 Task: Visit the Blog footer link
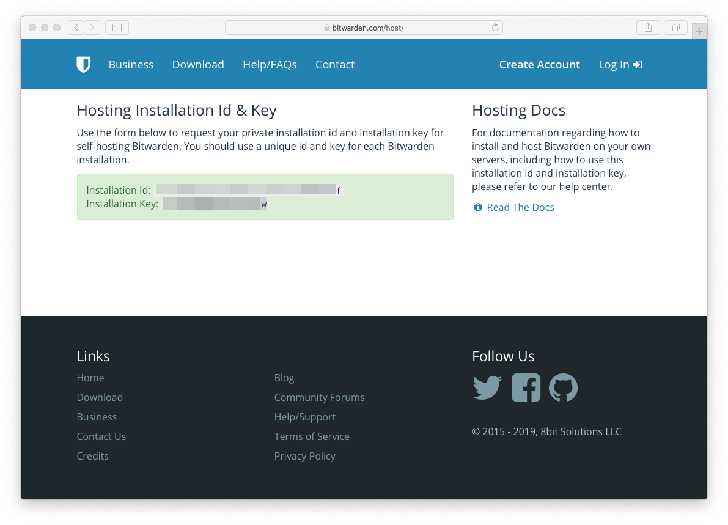coord(284,378)
